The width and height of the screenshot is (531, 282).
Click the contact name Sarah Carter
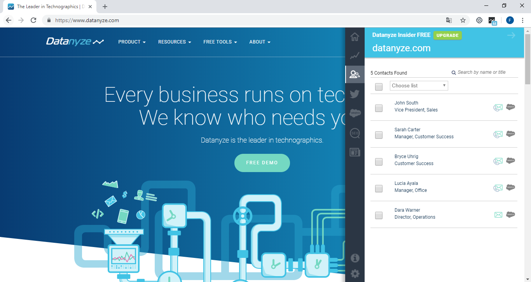click(x=407, y=130)
